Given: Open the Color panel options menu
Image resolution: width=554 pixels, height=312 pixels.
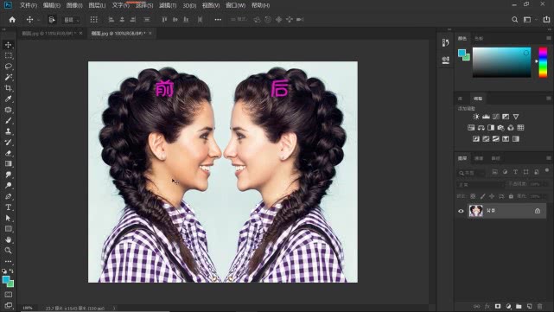Looking at the screenshot, I should coord(548,38).
